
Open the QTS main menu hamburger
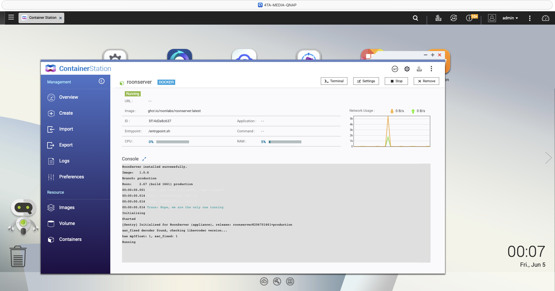[11, 17]
